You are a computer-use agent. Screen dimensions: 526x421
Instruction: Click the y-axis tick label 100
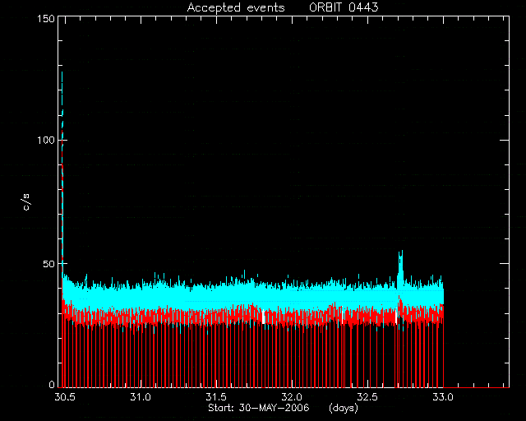(46, 140)
